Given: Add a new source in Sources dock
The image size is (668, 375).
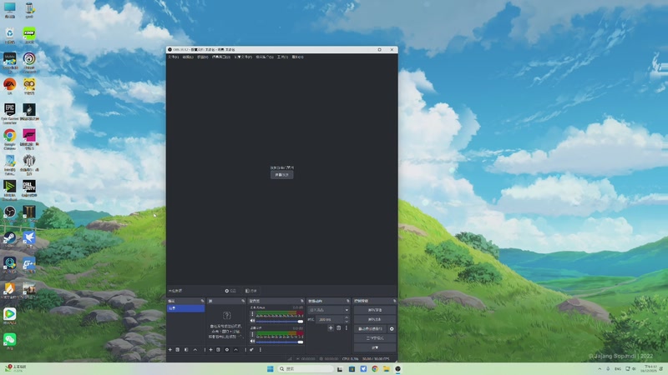Looking at the screenshot, I should 210,349.
